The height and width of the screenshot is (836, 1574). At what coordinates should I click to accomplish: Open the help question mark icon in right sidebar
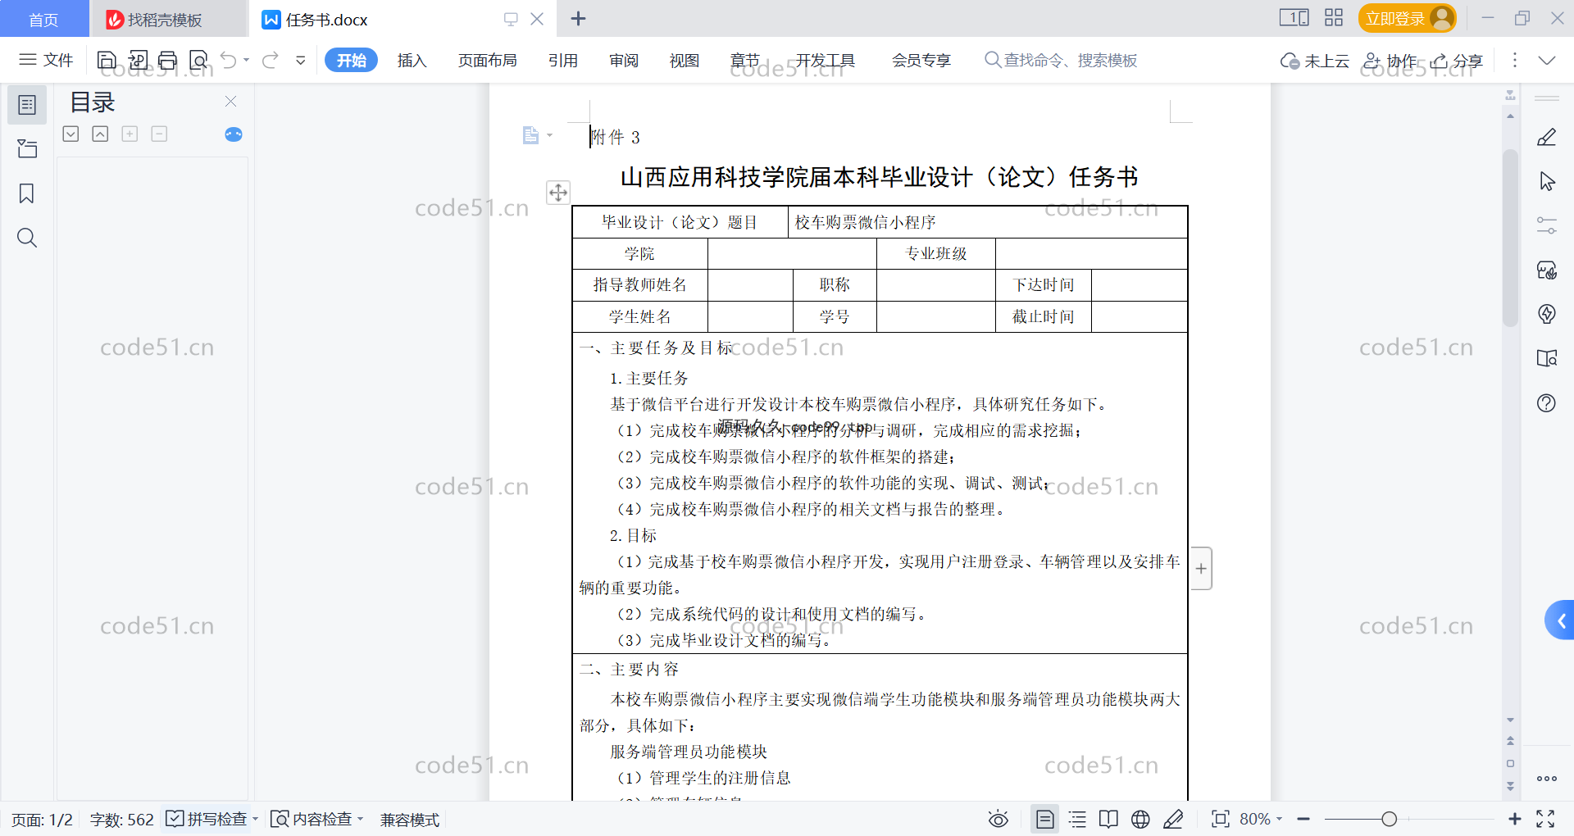tap(1547, 403)
